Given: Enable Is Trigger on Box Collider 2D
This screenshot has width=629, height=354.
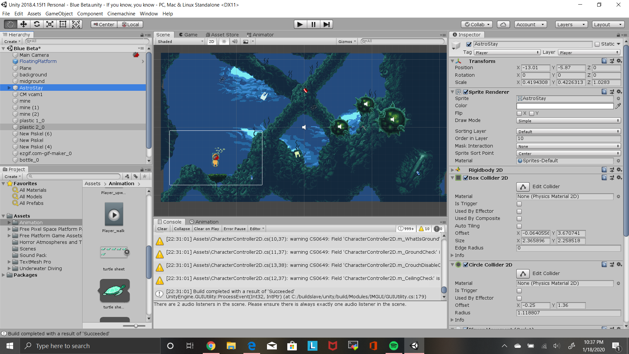Looking at the screenshot, I should [x=519, y=204].
